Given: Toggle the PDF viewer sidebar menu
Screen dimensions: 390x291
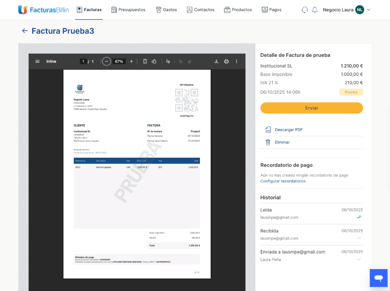Looking at the screenshot, I should click(38, 61).
